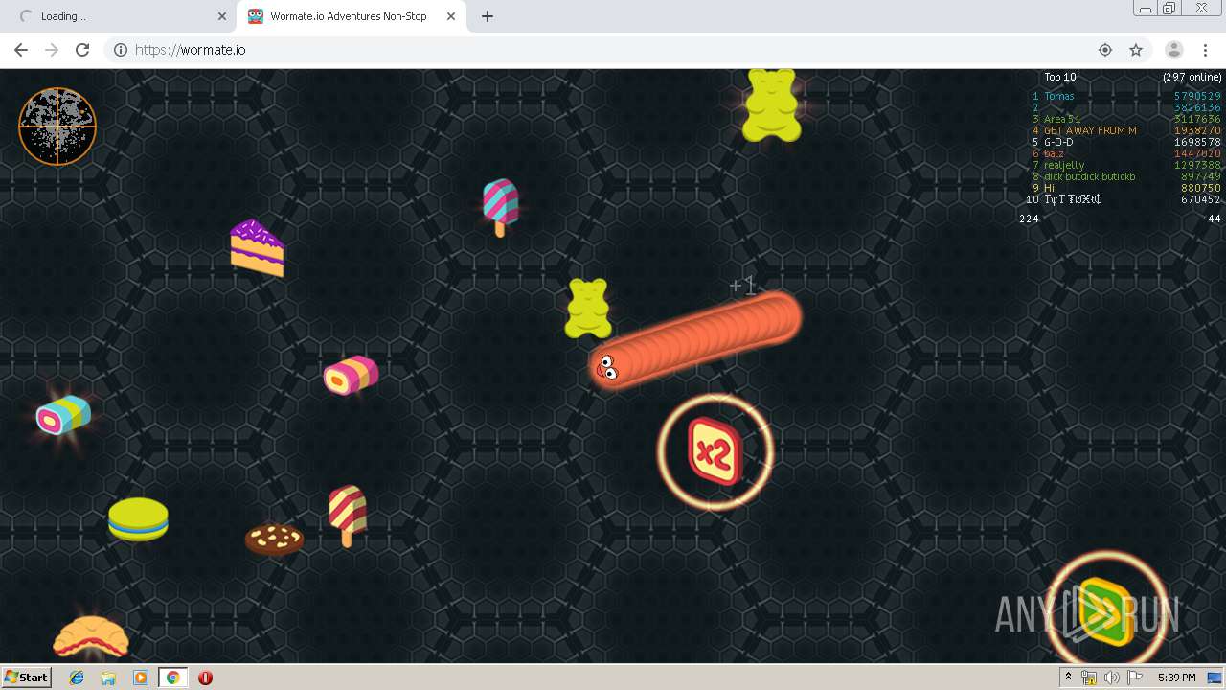Open the Action Center flag icon

point(1134,678)
